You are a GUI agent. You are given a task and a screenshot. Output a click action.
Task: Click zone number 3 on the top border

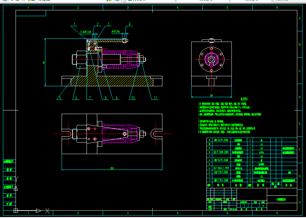click(128, 7)
